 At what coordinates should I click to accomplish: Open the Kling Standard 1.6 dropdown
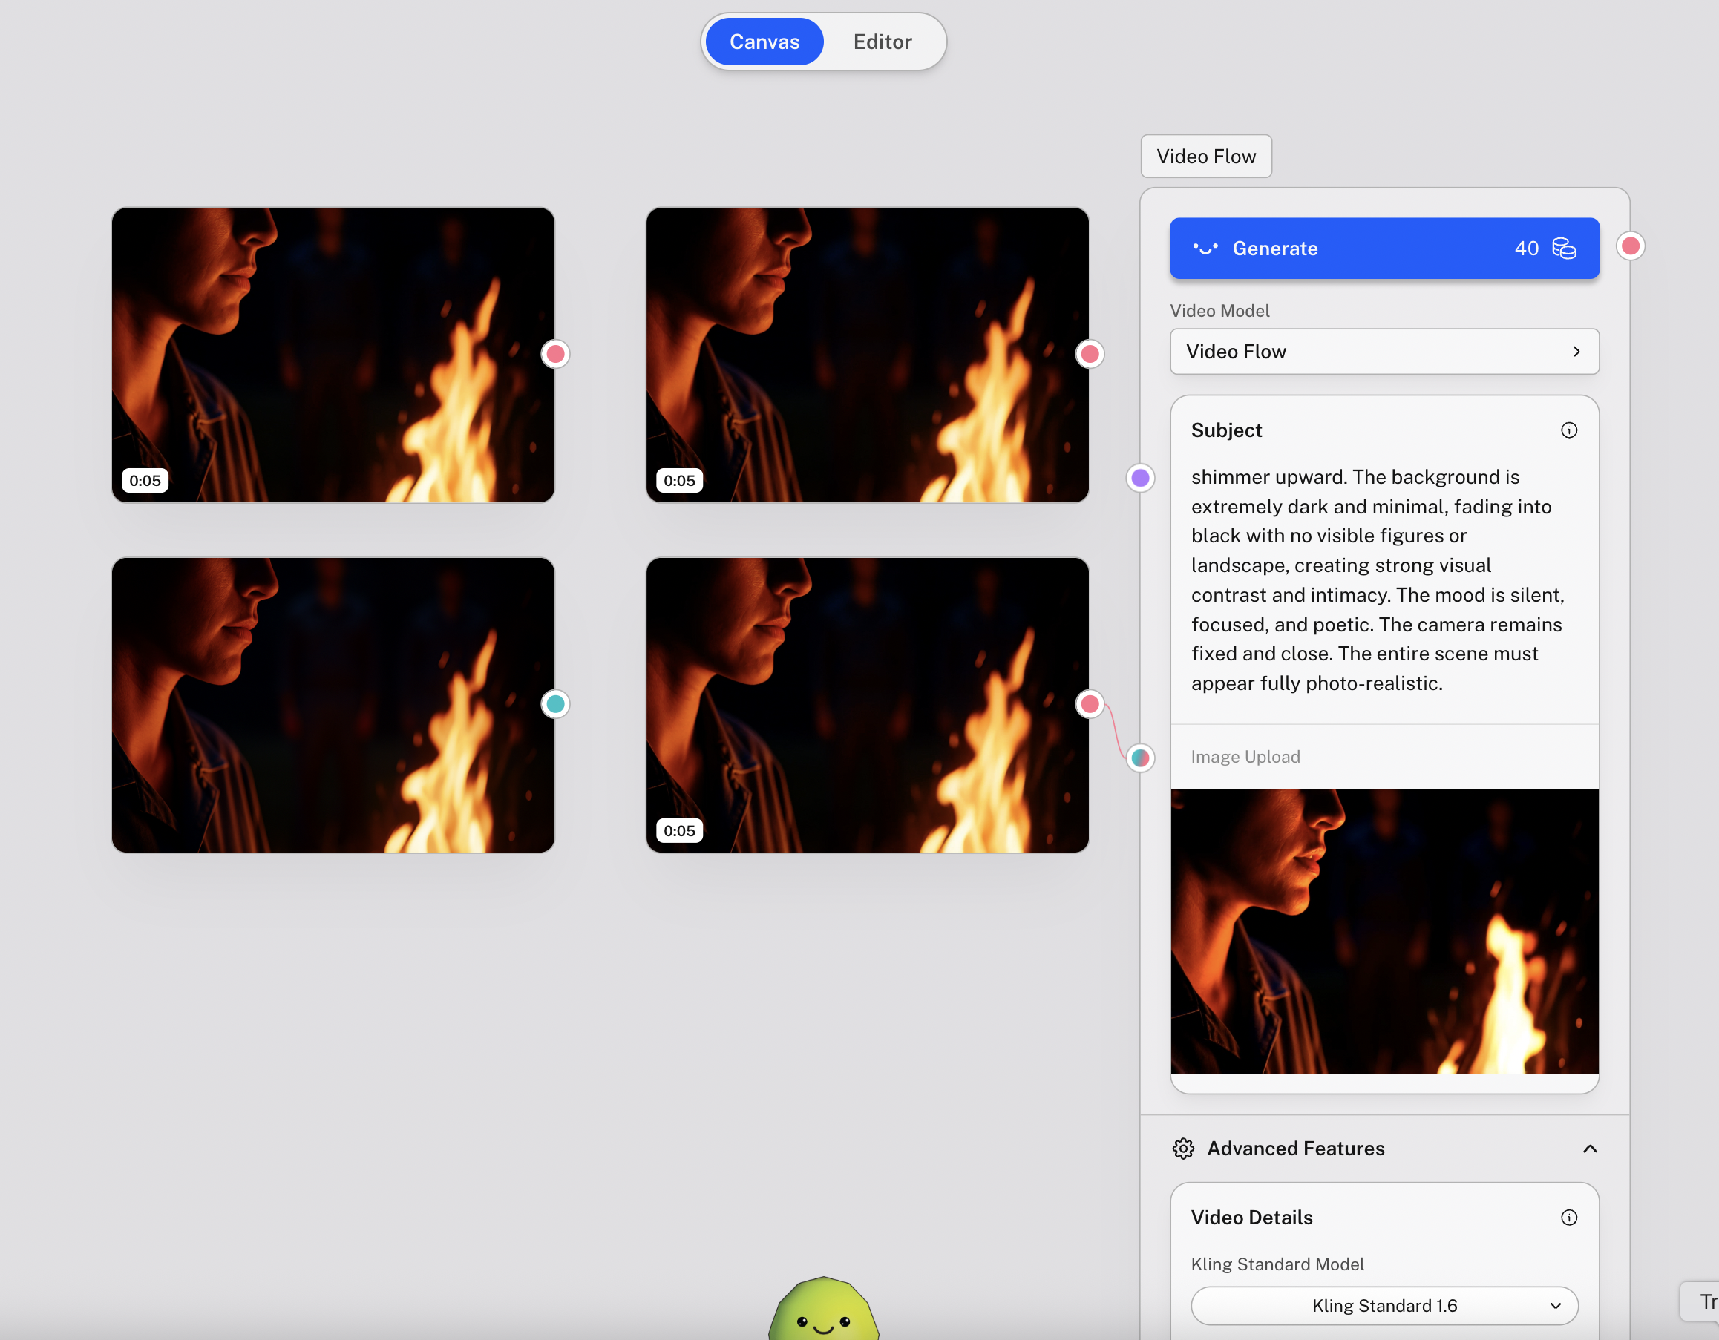[1384, 1305]
